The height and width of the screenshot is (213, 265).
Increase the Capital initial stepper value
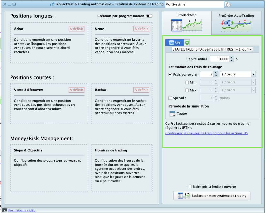(x=232, y=58)
